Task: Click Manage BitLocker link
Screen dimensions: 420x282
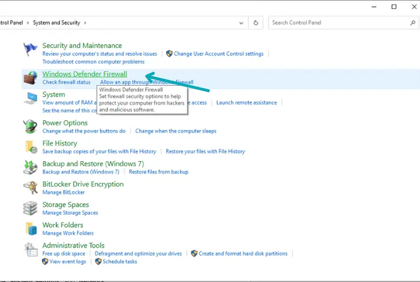Action: 63,192
